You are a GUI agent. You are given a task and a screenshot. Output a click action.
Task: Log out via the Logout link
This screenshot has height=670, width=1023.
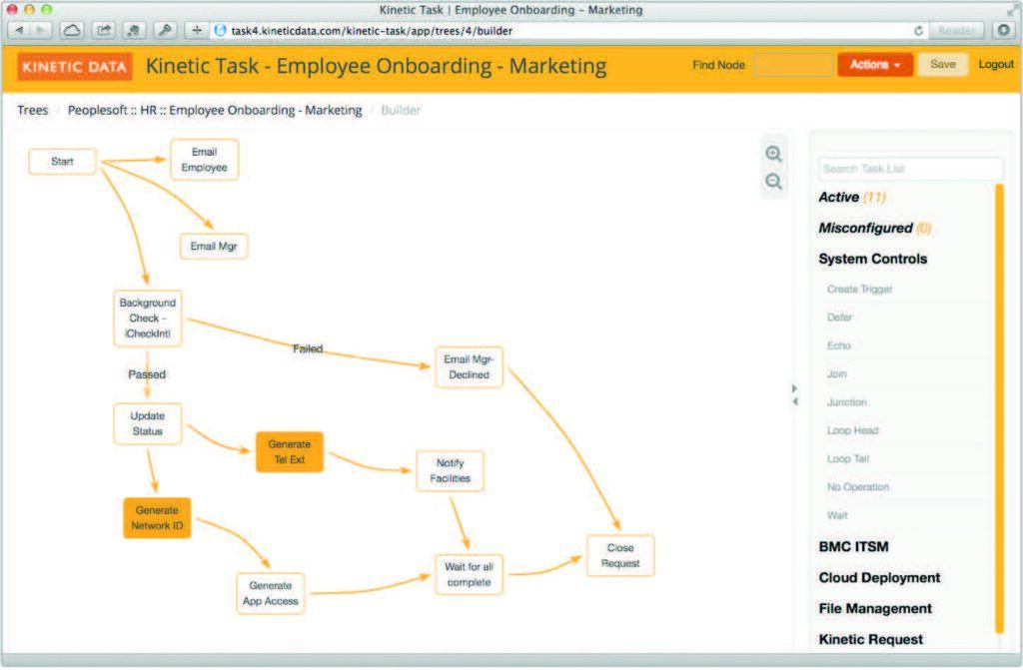[995, 65]
